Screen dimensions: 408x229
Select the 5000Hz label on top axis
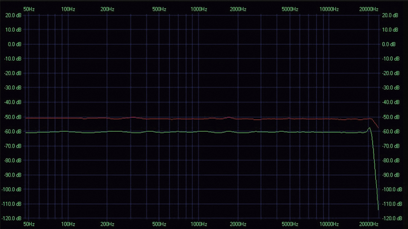(x=290, y=9)
